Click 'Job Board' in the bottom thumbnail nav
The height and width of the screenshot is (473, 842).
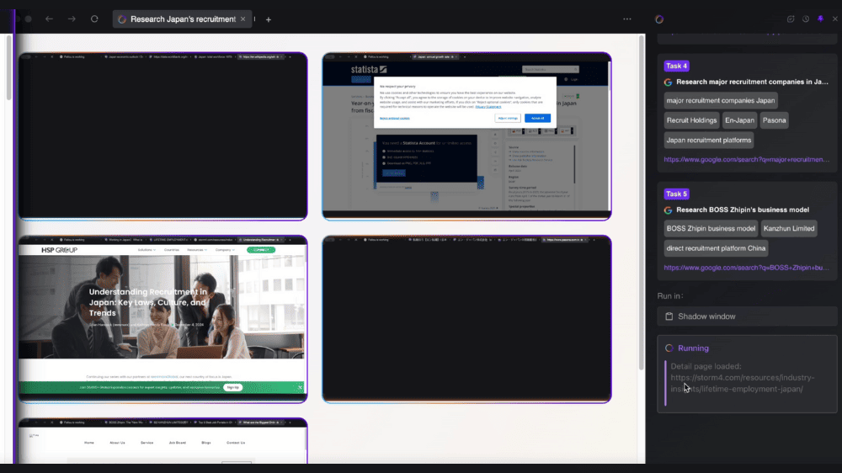click(177, 443)
